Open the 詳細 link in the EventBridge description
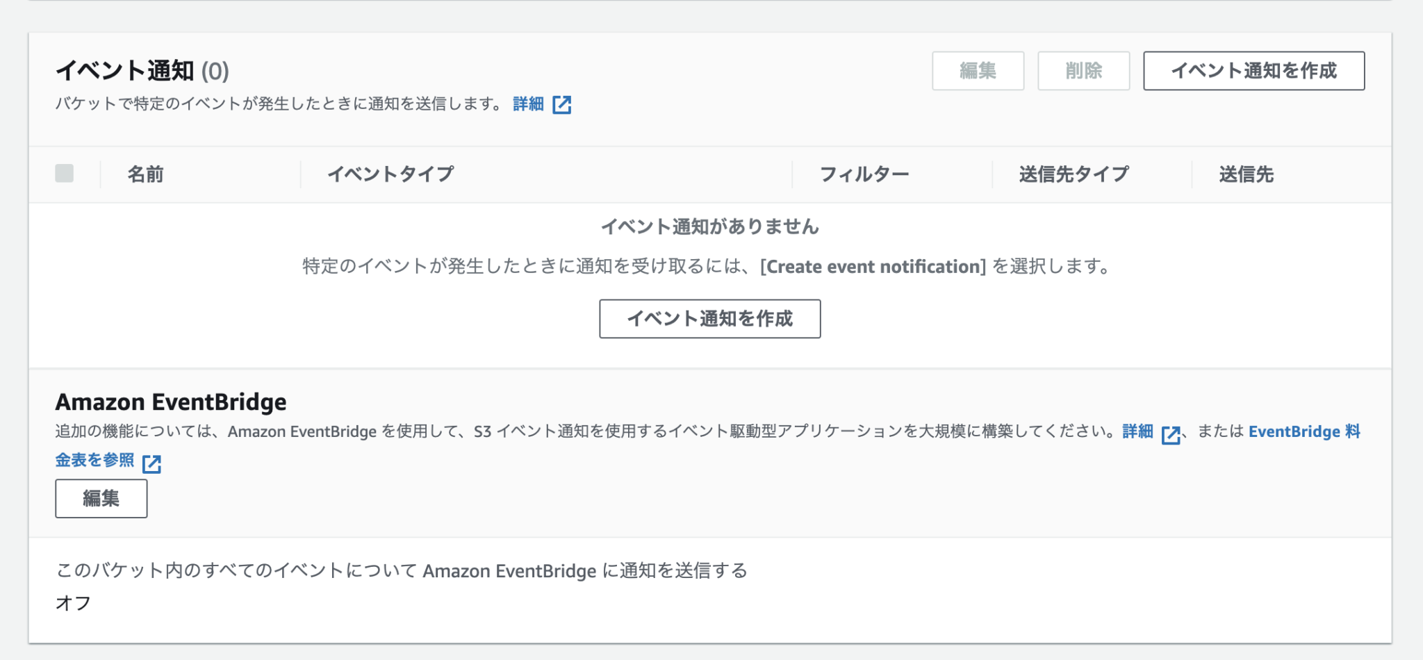The image size is (1423, 660). click(x=1137, y=431)
